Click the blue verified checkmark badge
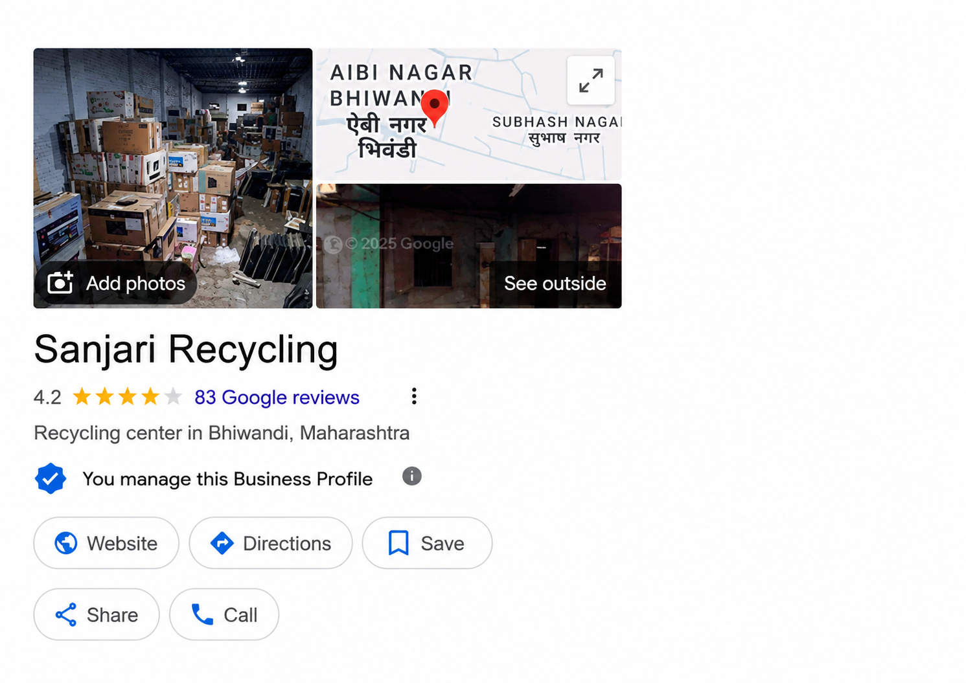Image resolution: width=966 pixels, height=683 pixels. point(51,478)
